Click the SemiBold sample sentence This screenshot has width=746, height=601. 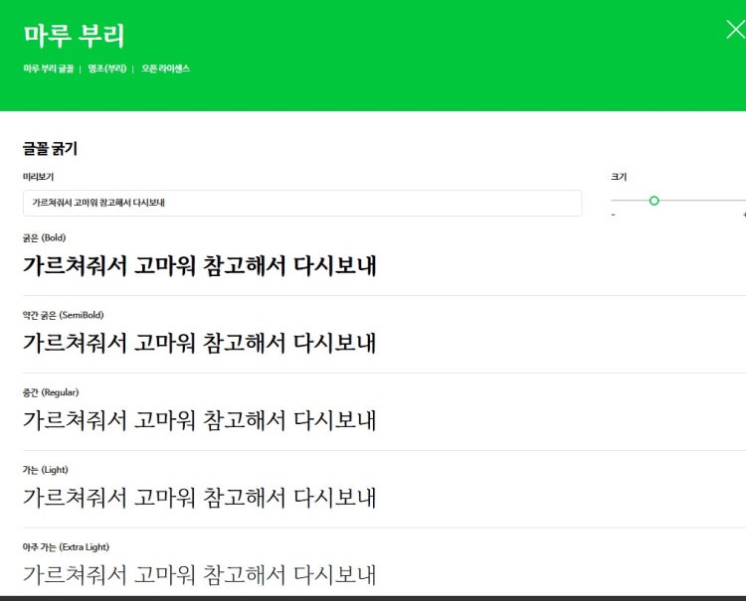[x=200, y=343]
